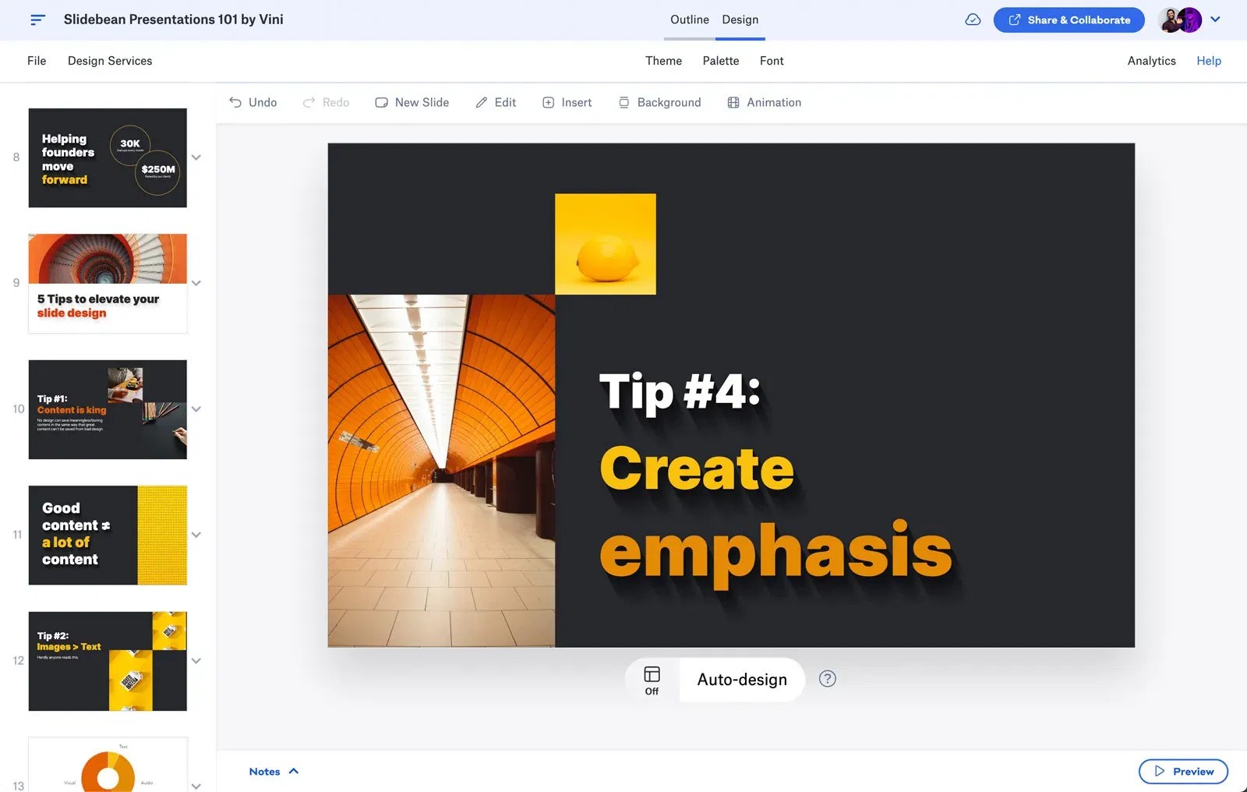Open the Theme menu
The image size is (1247, 792).
click(663, 61)
